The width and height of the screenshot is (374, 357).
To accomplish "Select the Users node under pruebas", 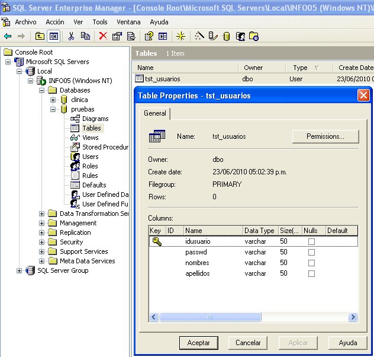I will pyautogui.click(x=90, y=157).
